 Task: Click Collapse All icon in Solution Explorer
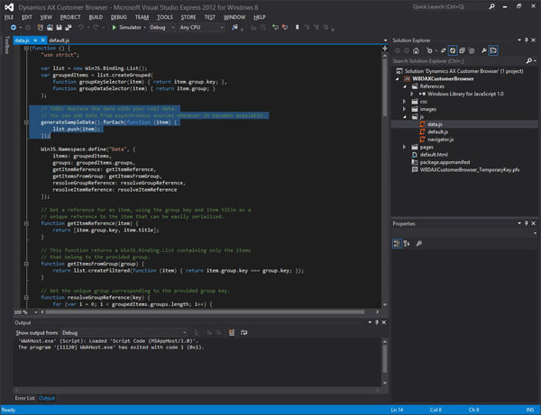click(x=462, y=50)
